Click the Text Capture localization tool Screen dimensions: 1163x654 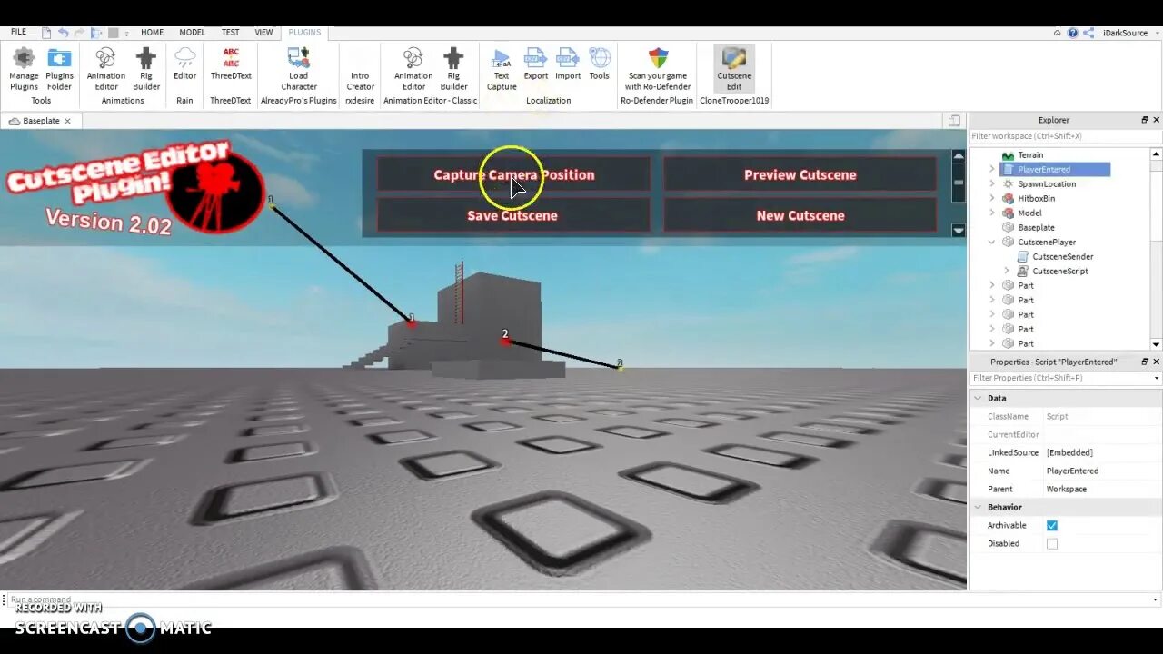(502, 69)
